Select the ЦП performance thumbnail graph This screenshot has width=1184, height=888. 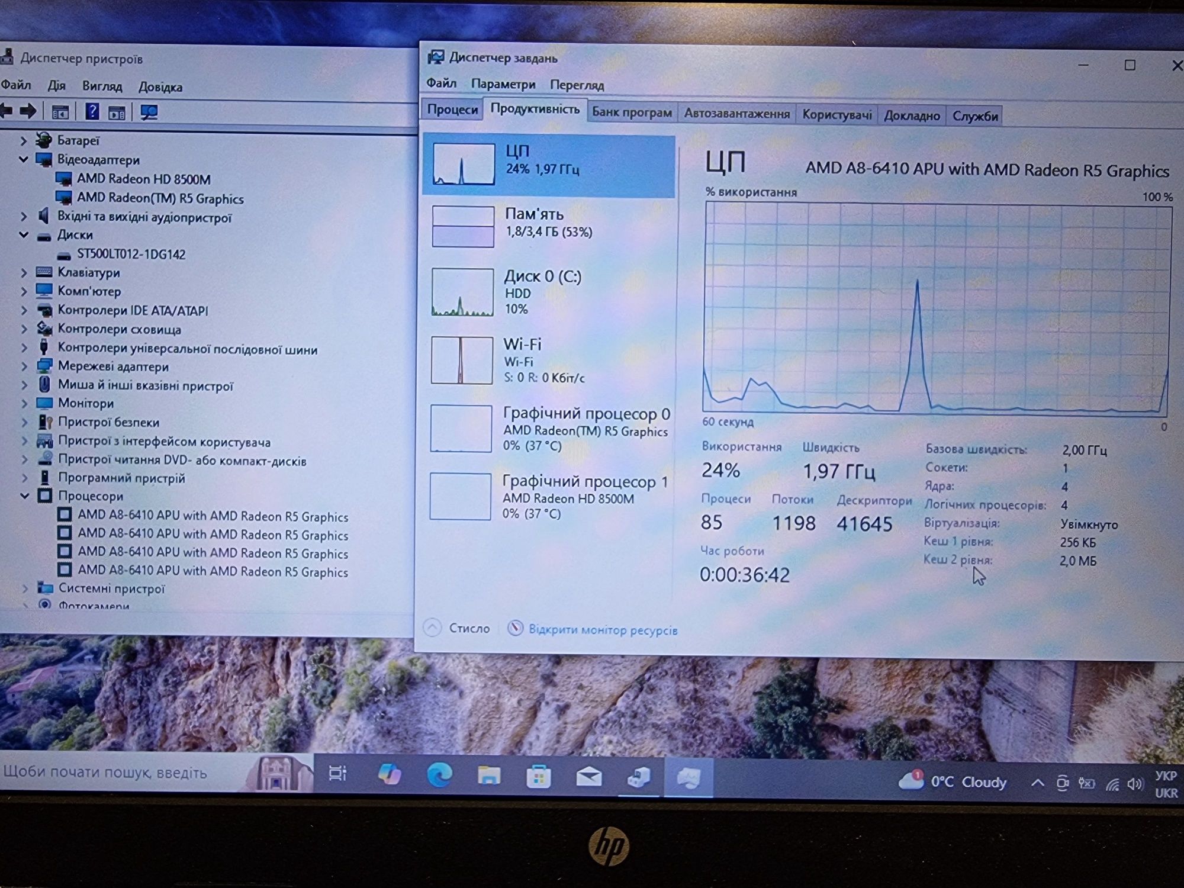click(x=464, y=164)
